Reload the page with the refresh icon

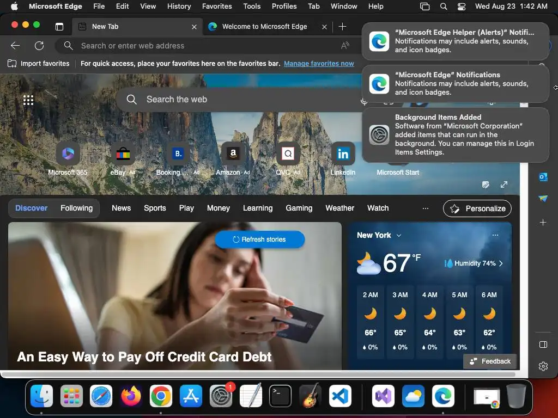point(39,46)
